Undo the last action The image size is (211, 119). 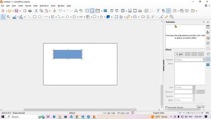tap(61, 11)
